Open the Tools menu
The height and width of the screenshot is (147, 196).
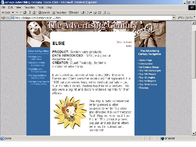[x=41, y=8]
